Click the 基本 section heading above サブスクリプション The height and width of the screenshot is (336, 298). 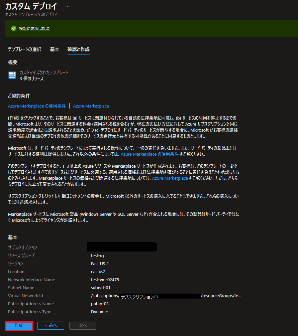click(x=13, y=237)
